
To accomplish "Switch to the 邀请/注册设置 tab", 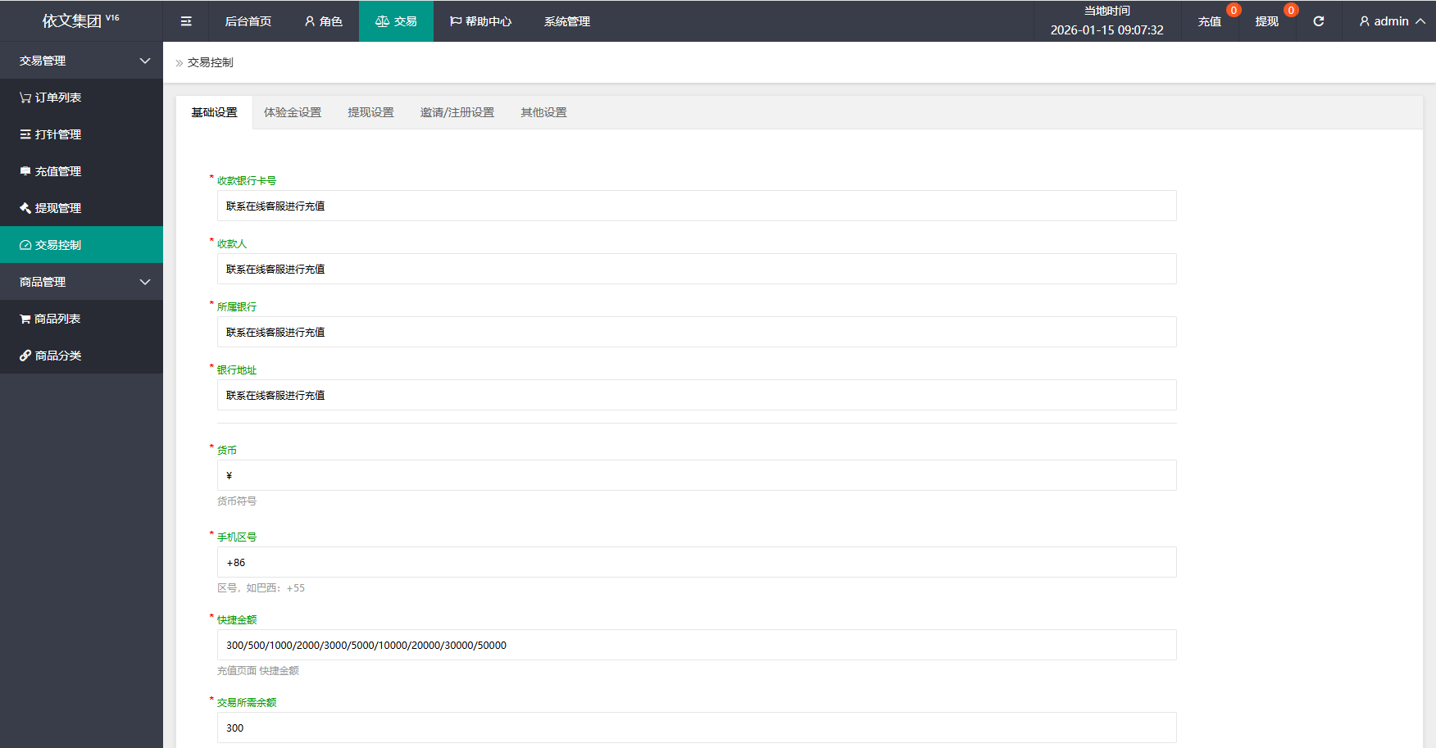I will click(457, 112).
